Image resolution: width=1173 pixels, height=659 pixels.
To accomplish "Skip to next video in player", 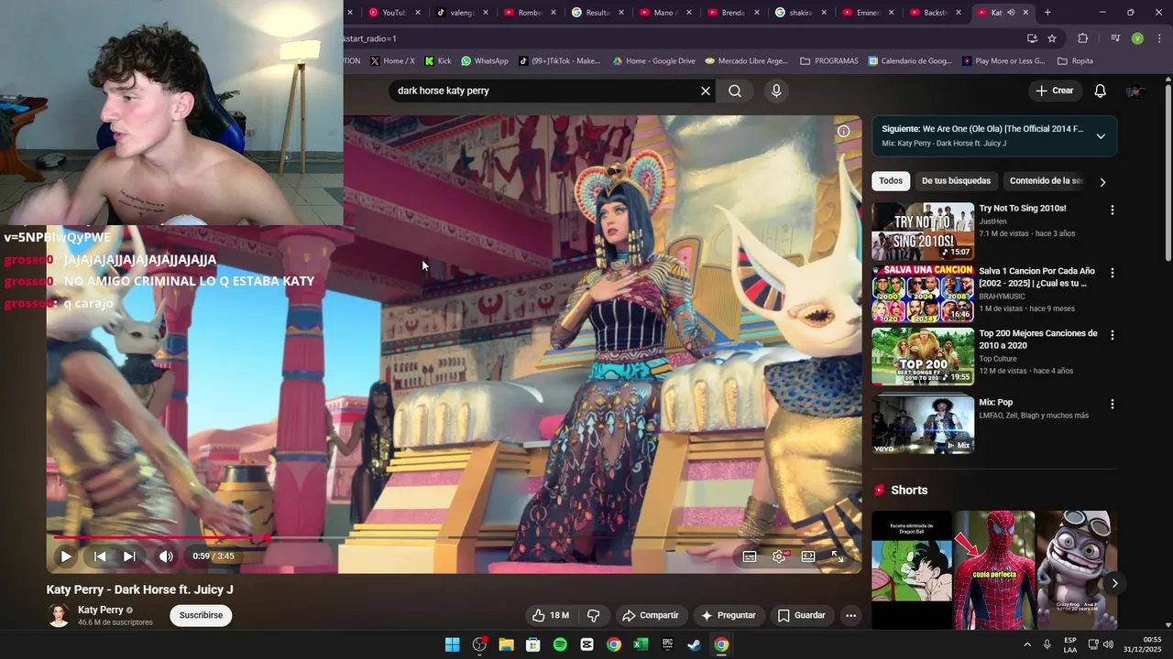I will (x=129, y=556).
